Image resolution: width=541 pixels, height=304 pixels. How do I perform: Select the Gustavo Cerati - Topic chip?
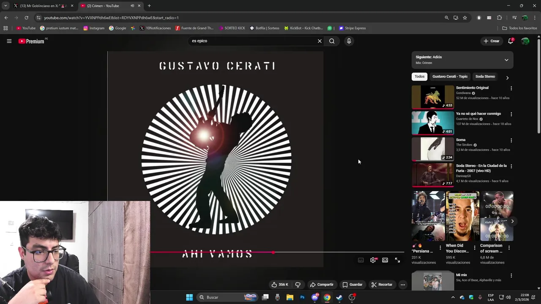tap(450, 76)
